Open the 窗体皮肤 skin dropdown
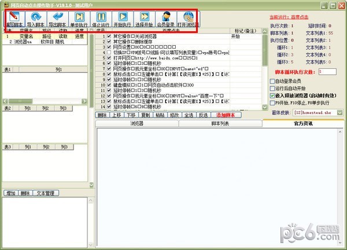 pos(340,112)
